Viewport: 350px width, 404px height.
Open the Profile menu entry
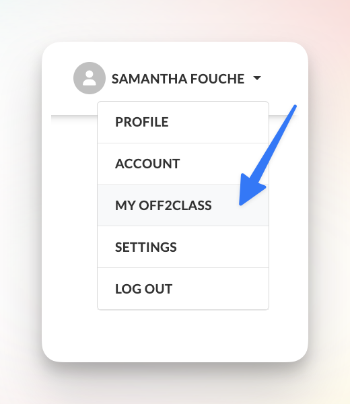(183, 122)
